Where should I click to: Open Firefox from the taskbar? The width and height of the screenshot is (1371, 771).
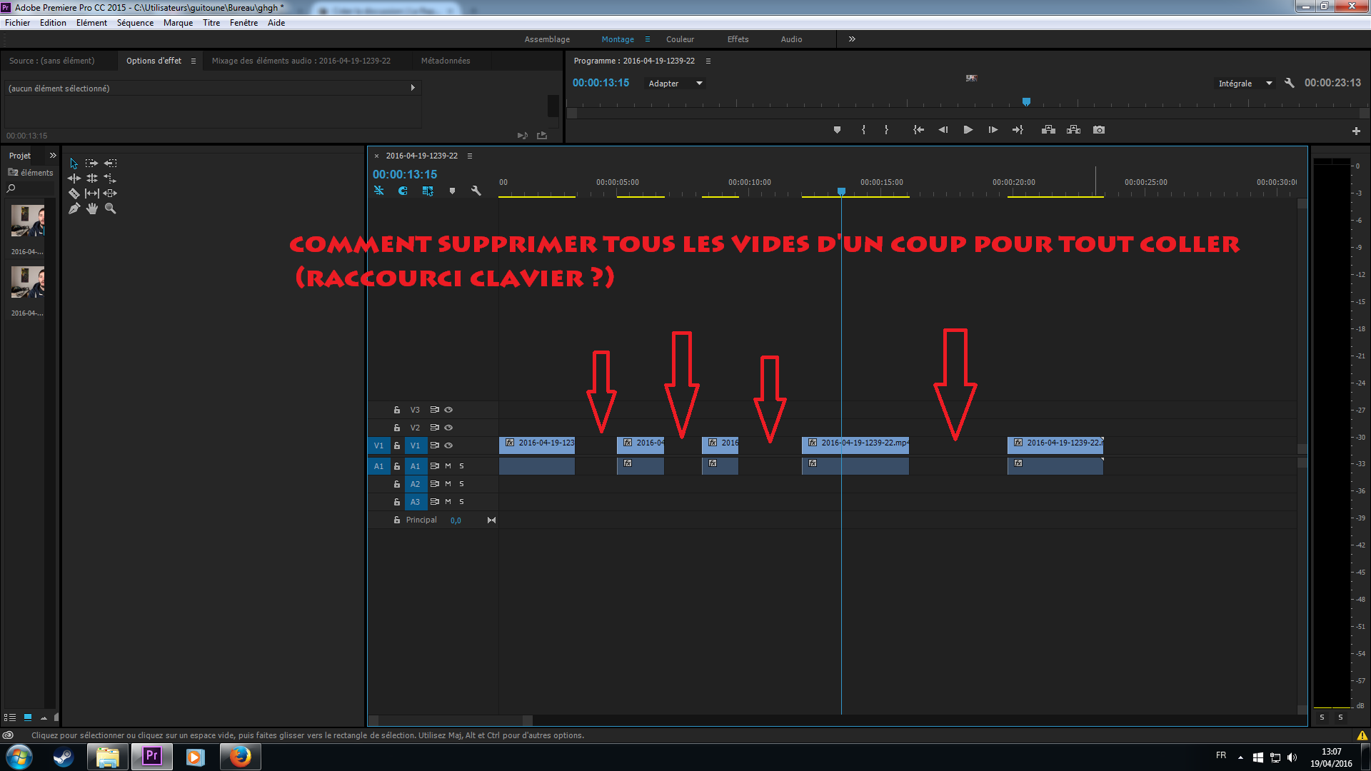(x=240, y=757)
